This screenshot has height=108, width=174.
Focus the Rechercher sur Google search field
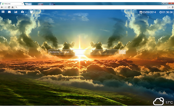point(84,52)
